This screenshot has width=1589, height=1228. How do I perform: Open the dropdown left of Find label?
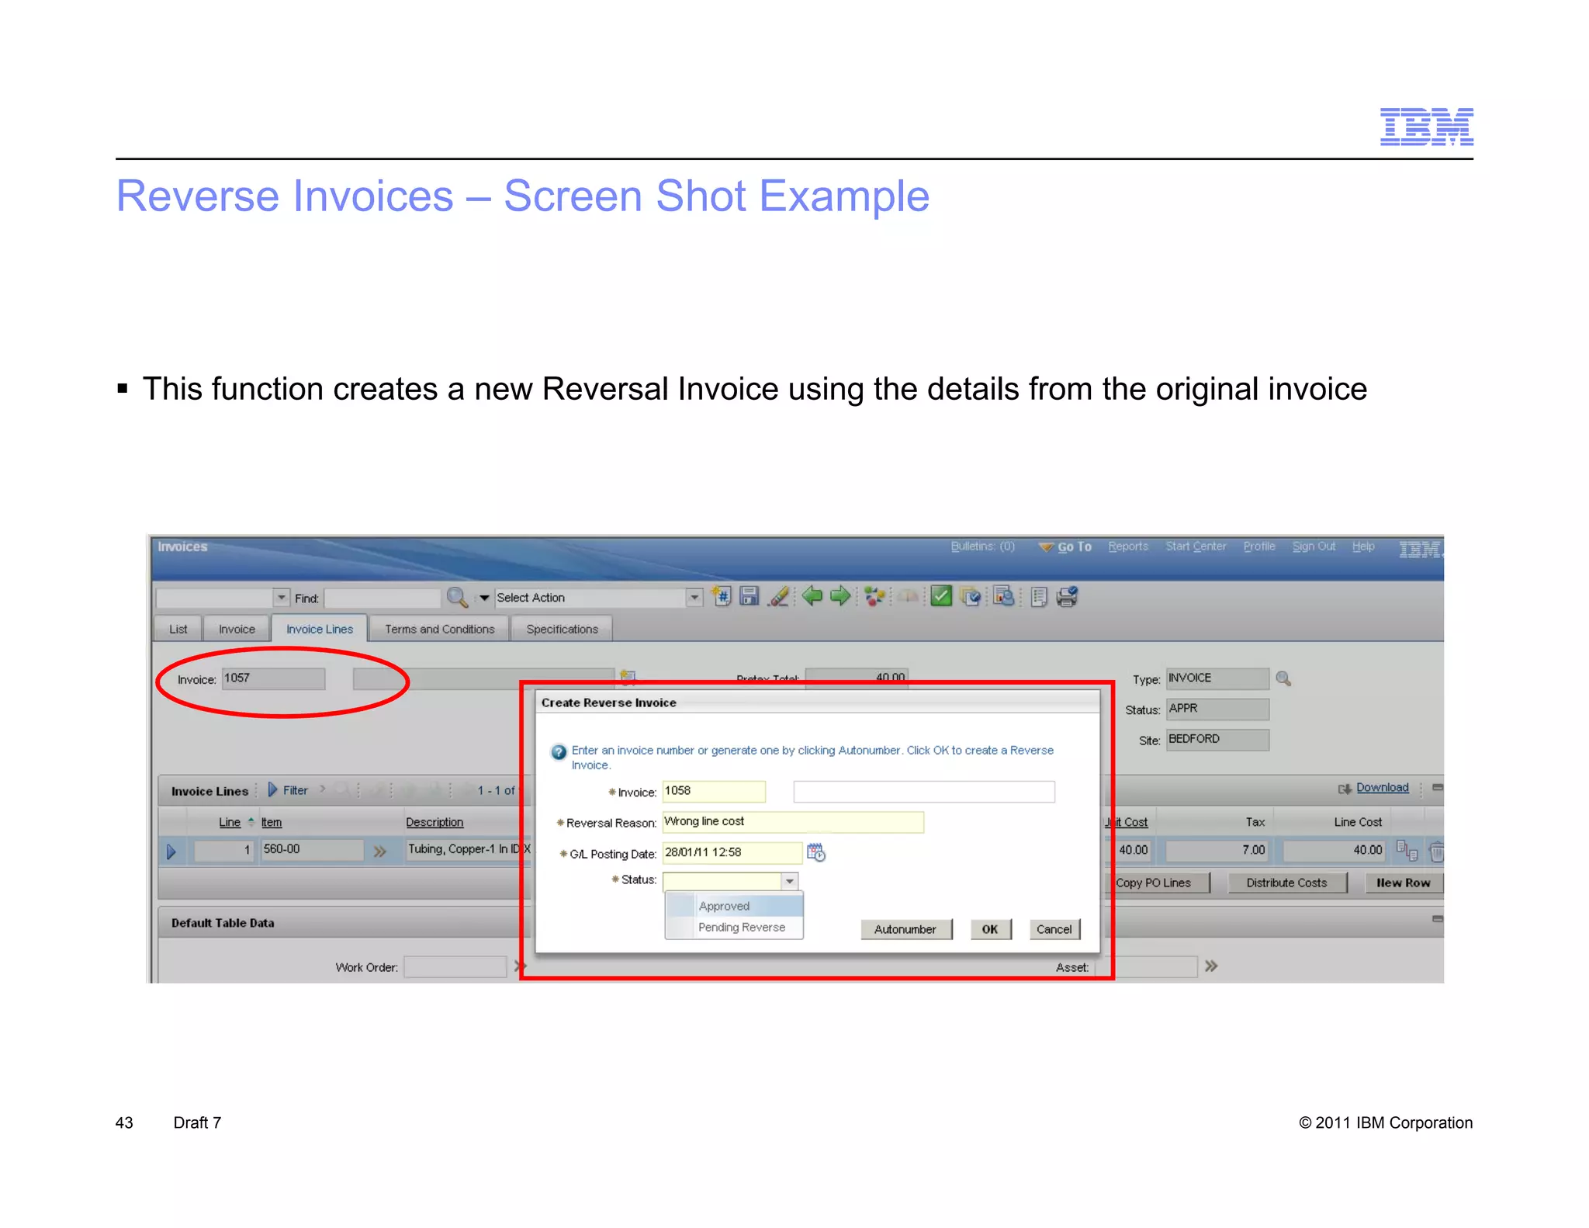point(282,598)
